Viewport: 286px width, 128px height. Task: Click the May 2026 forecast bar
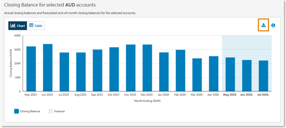(x=230, y=74)
